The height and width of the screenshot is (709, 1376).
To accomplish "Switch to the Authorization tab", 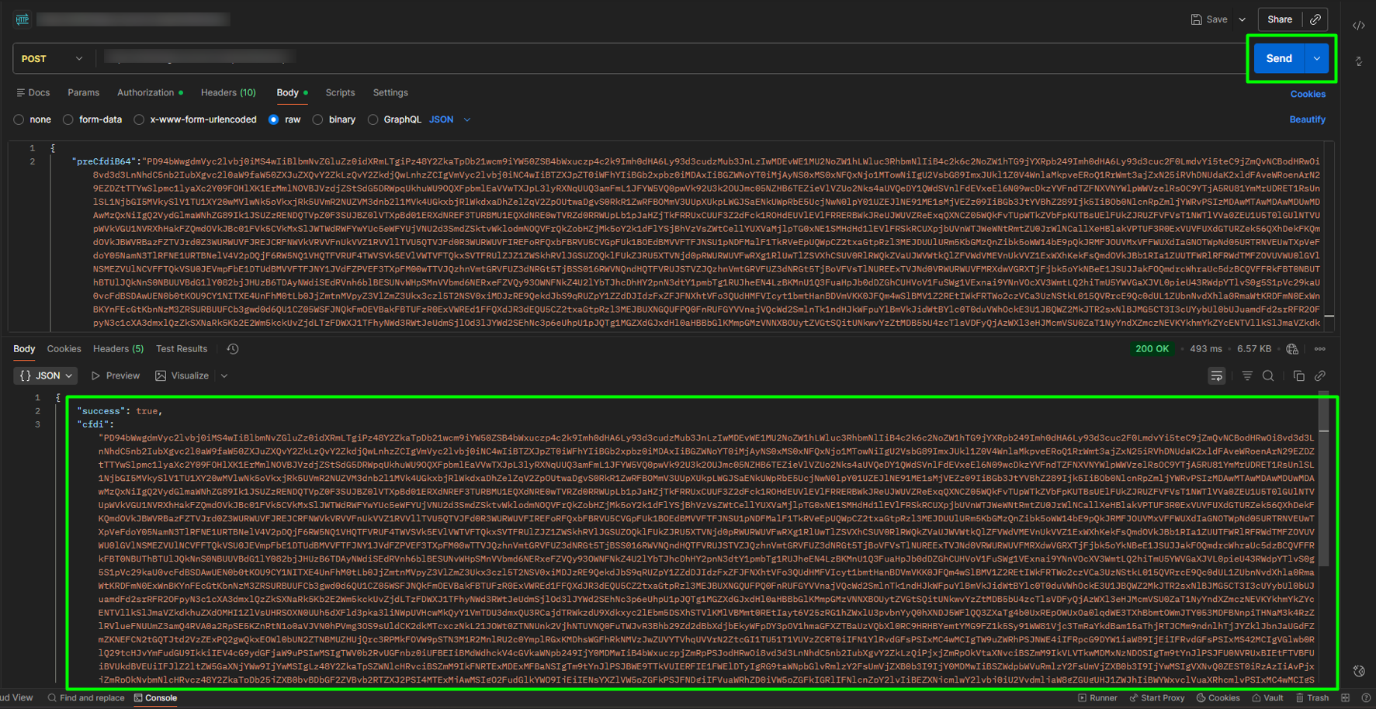I will 146,92.
